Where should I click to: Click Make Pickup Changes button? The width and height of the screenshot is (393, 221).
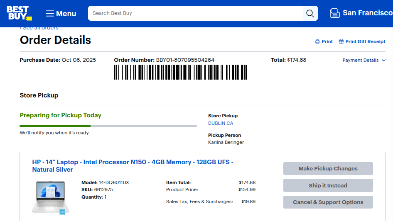tap(328, 168)
